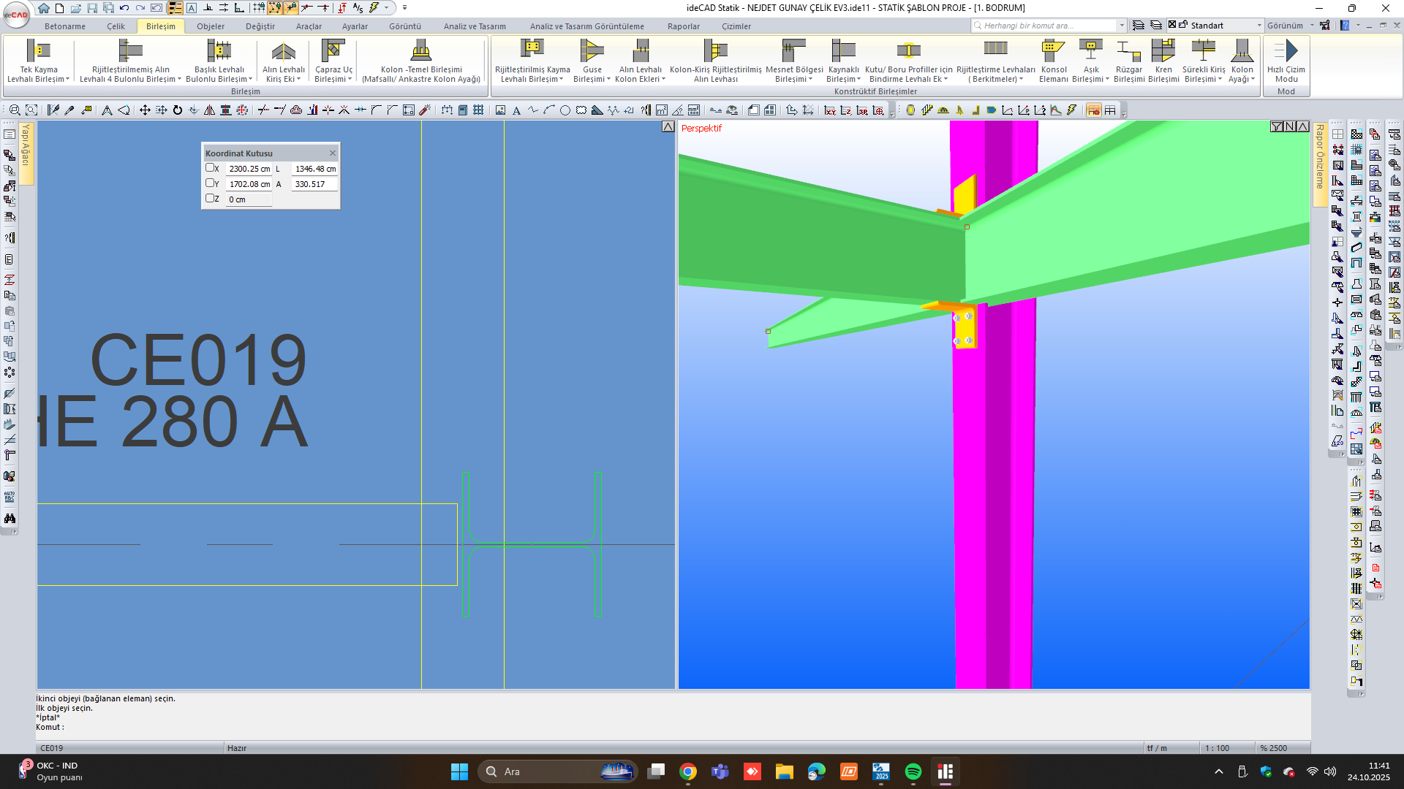Select Kolon-Temel Birleşimi tool

[420, 51]
